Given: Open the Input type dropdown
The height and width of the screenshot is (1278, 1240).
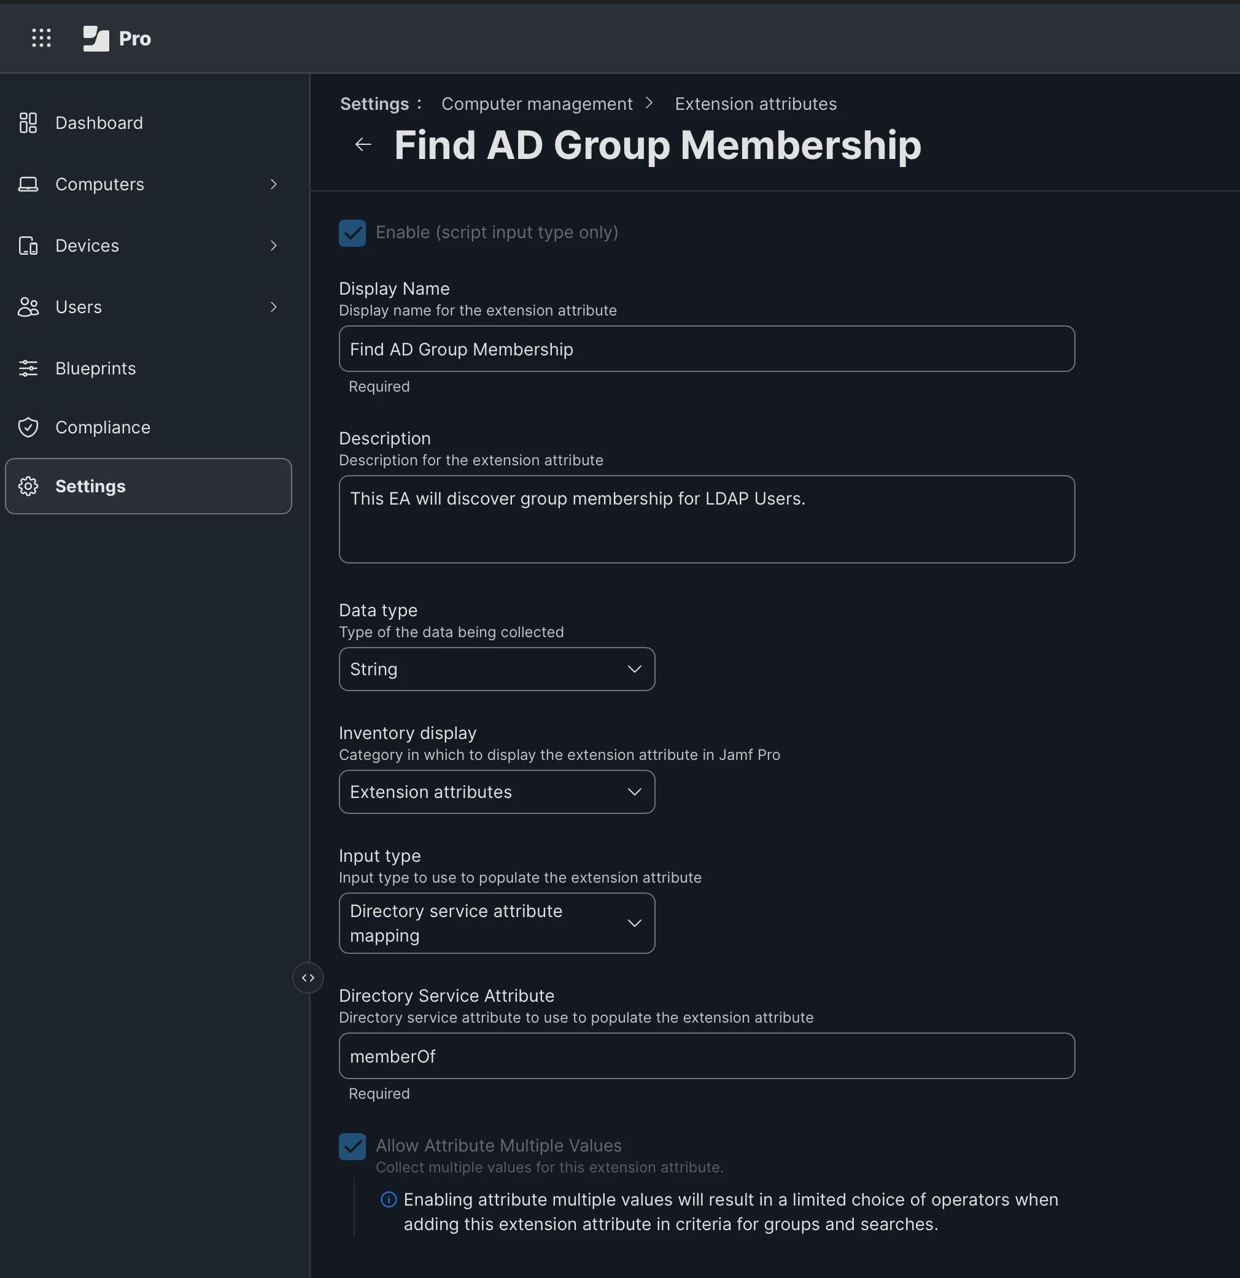Looking at the screenshot, I should pos(496,923).
